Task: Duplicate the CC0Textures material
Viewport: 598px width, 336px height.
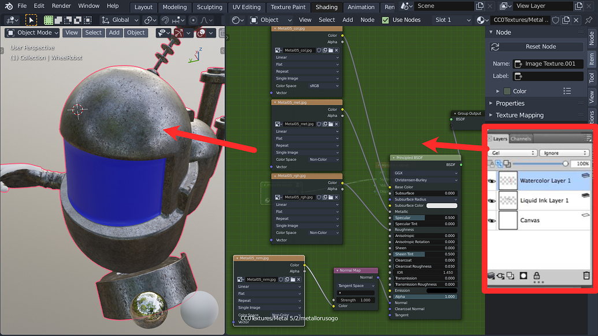Action: (x=566, y=20)
